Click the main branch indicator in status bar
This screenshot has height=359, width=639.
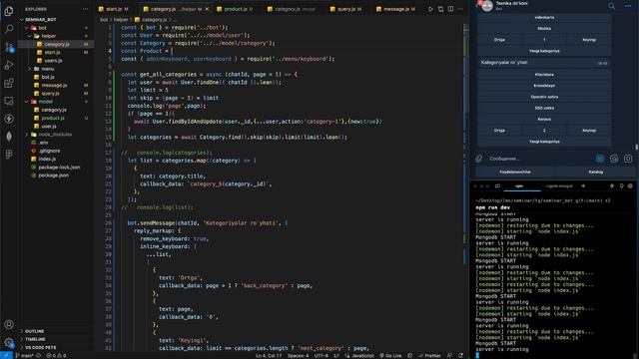(24, 356)
